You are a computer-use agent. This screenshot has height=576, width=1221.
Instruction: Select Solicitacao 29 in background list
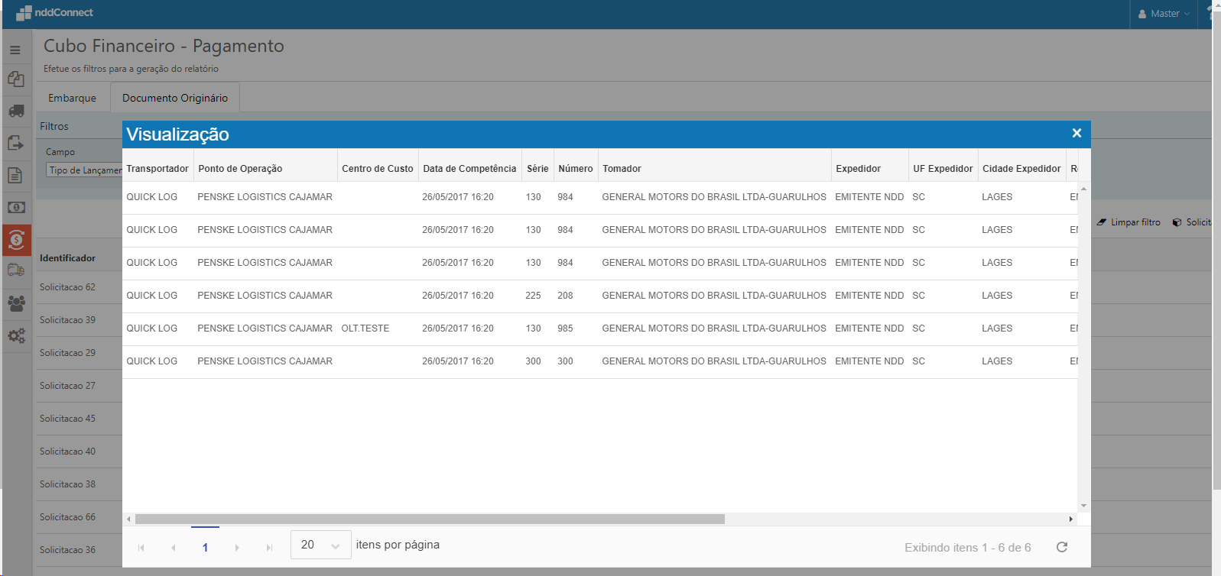coord(67,353)
